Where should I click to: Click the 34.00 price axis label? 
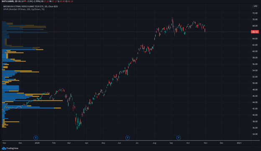[x=255, y=134]
